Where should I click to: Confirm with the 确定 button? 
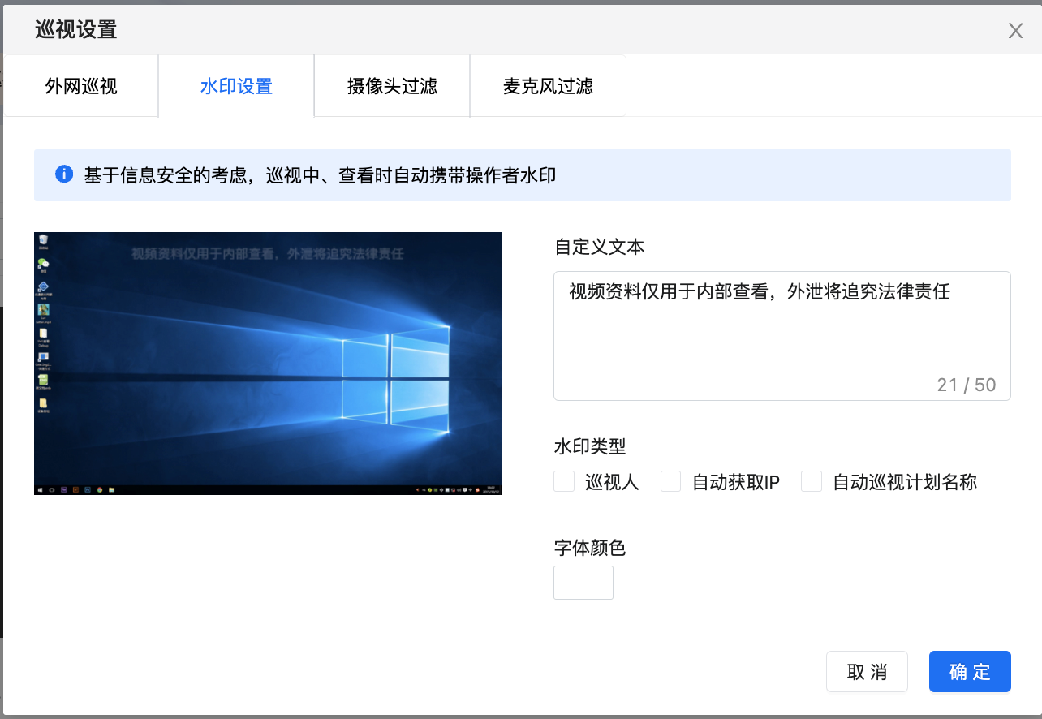coord(970,672)
